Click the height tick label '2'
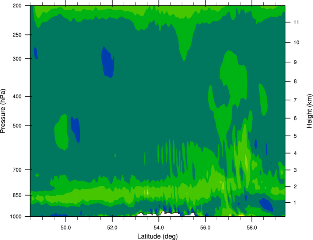Screen dimensions: 313x240 coord(295,186)
